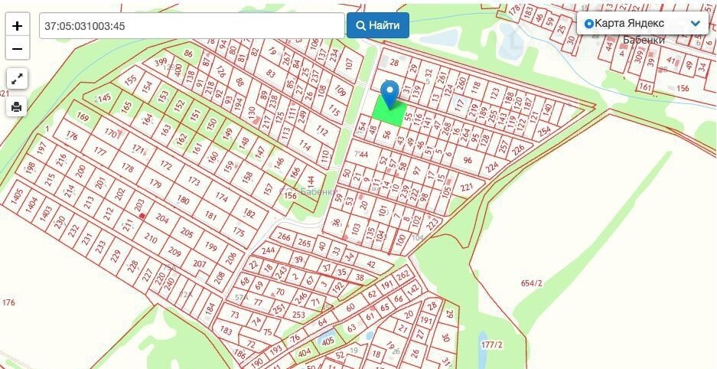
Task: Zoom in with the plus button
Action: click(x=18, y=25)
